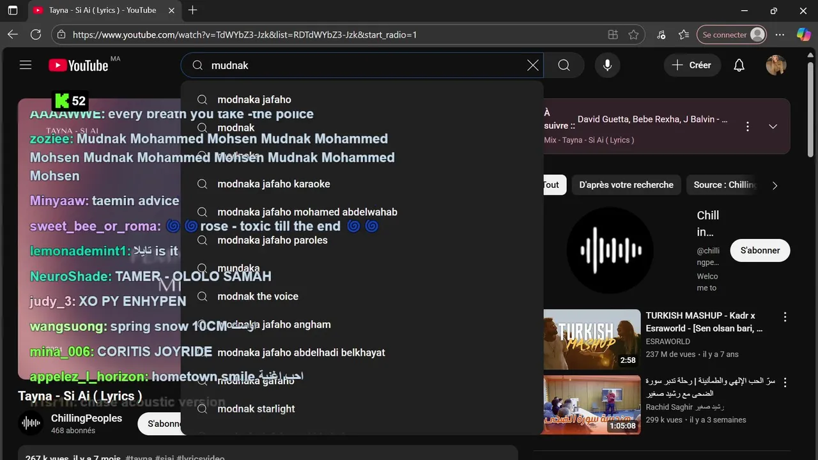Choose suggestion modnaka jafaho abdelhadi belkhayat
Viewport: 818px width, 460px height.
coord(362,353)
